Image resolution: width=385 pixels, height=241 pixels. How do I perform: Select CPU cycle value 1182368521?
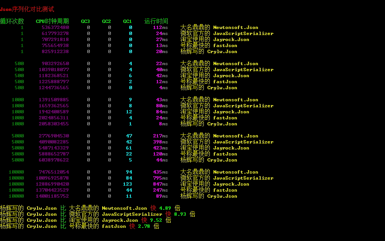[54, 76]
